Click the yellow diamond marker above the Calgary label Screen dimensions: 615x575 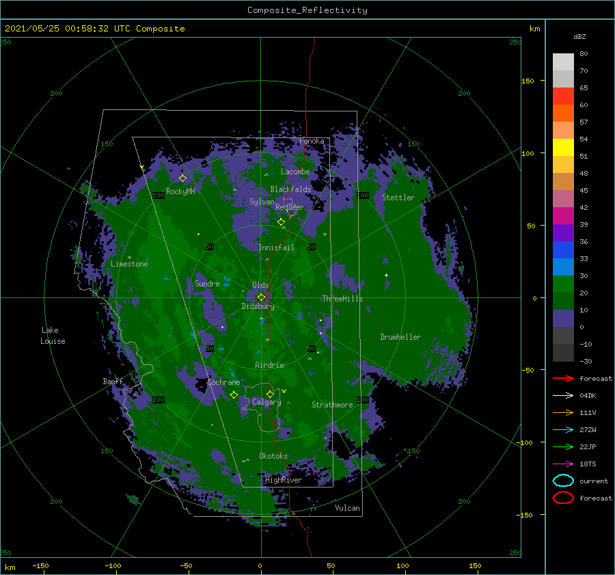pyautogui.click(x=270, y=394)
